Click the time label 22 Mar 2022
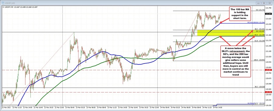274x111 pixels. coord(6,107)
